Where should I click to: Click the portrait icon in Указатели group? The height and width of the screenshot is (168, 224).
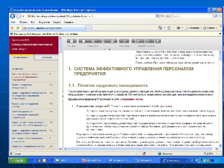coord(112,41)
